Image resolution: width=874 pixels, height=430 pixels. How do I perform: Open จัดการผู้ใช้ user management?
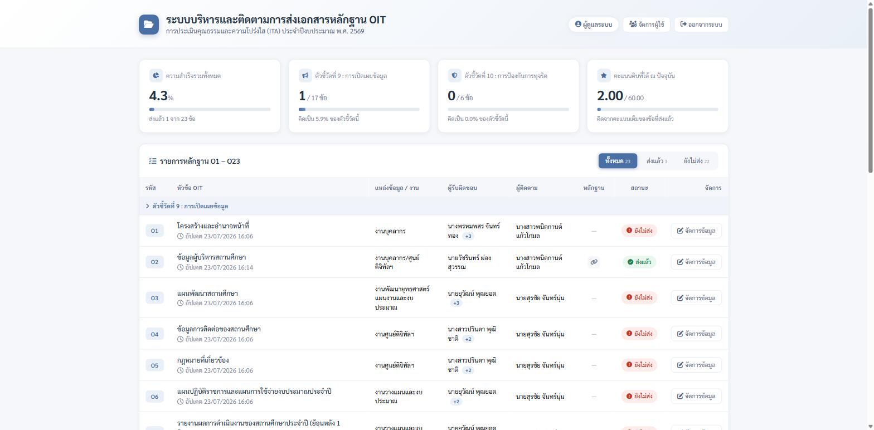(647, 25)
